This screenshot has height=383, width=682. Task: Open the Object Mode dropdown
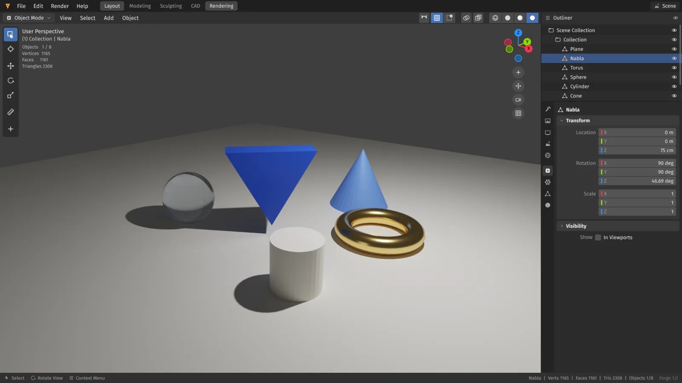pyautogui.click(x=29, y=18)
